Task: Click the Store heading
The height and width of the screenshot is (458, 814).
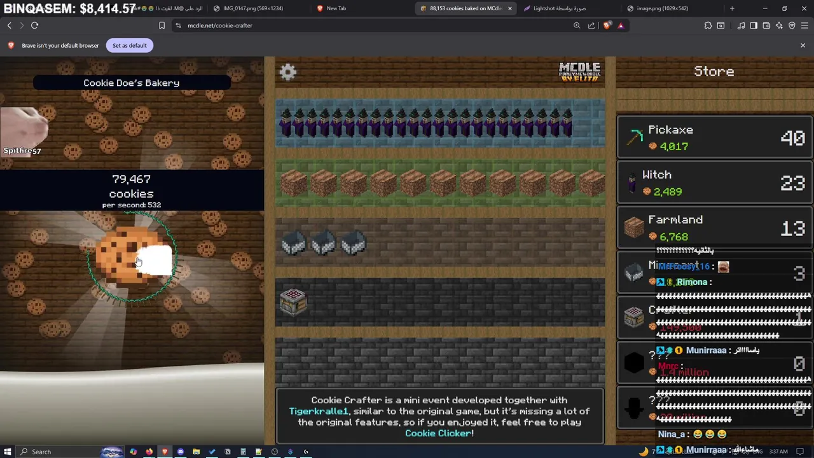Action: click(714, 71)
